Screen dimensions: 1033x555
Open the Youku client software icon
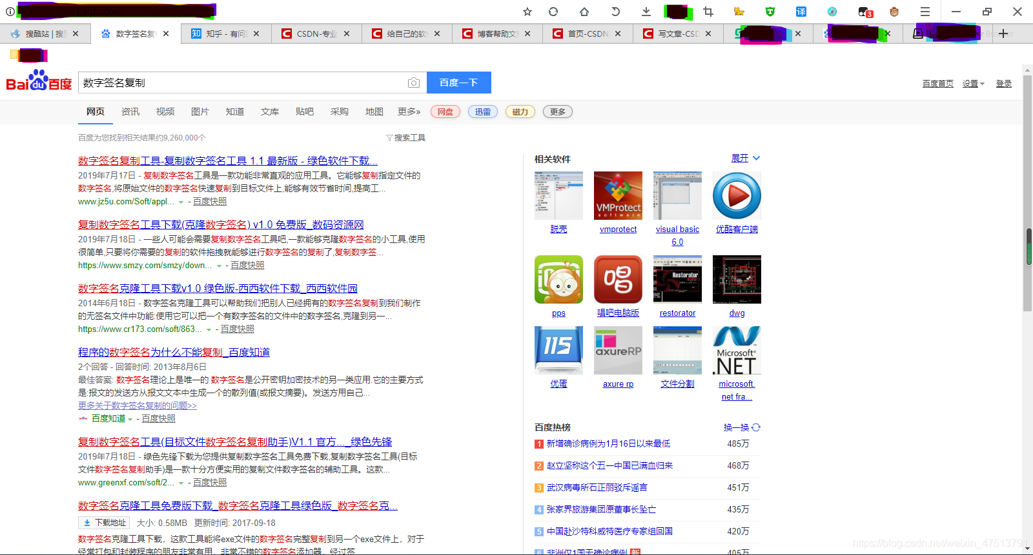click(737, 195)
